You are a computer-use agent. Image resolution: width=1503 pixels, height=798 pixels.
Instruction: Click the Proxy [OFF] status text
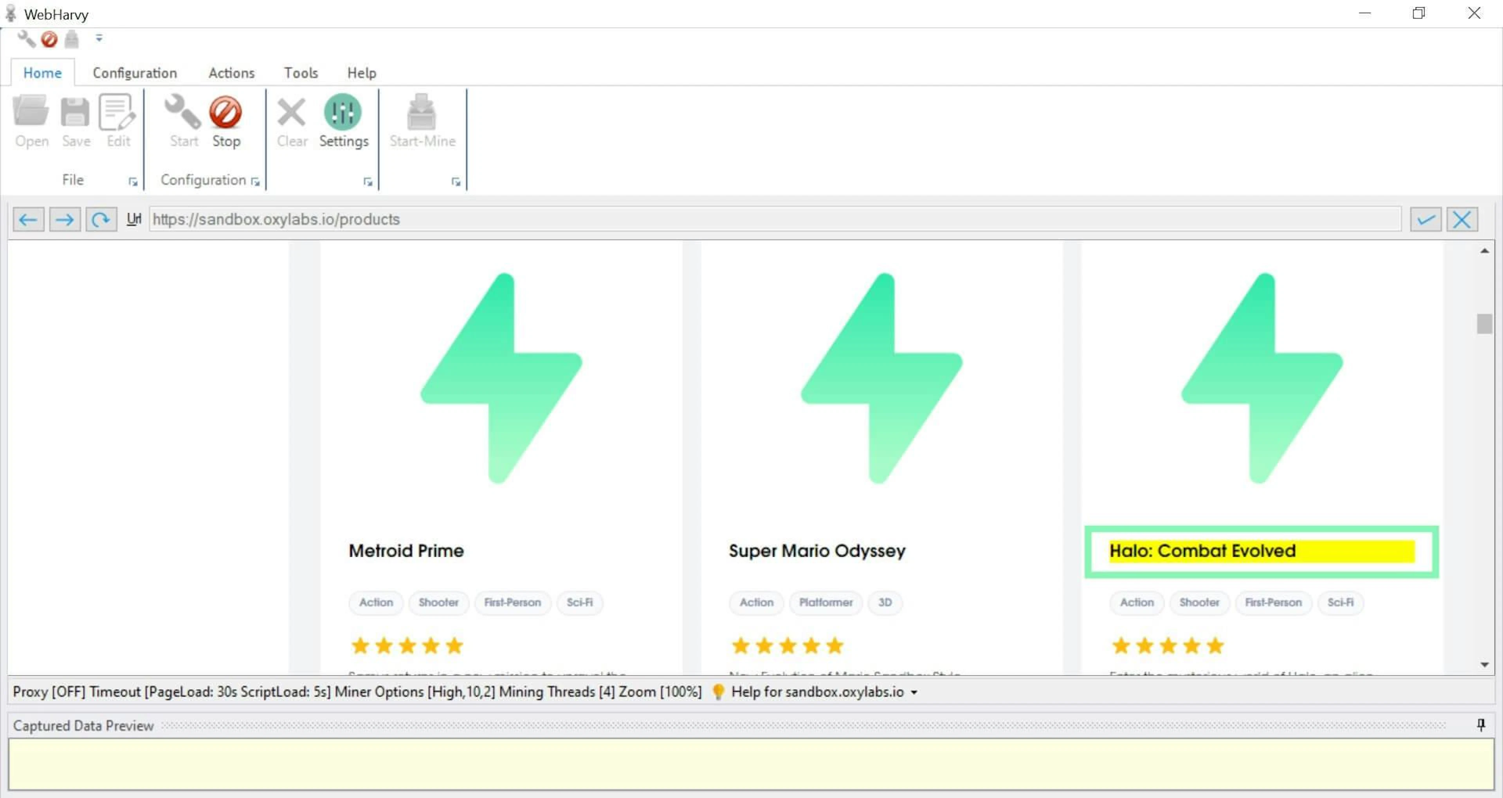click(x=49, y=692)
